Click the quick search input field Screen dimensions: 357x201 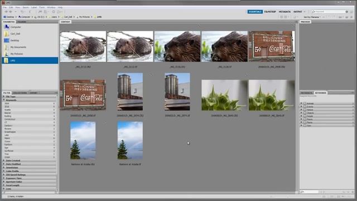point(330,12)
